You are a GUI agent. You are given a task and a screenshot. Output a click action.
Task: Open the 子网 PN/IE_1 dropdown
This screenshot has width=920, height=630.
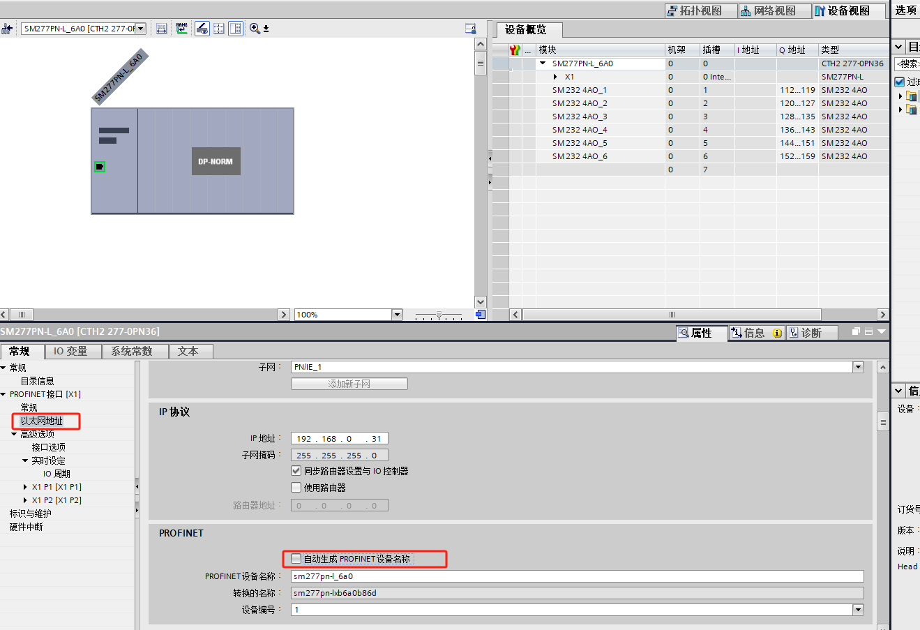(x=858, y=367)
